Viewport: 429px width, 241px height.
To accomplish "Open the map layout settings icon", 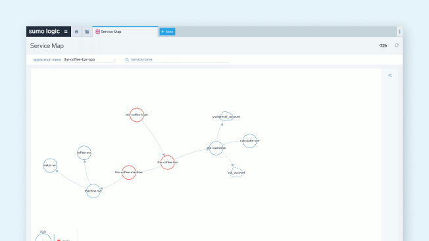I will [390, 75].
